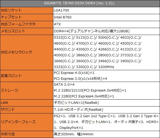Select the 'チップセット' row label
160x138 pixels.
click(11, 17)
